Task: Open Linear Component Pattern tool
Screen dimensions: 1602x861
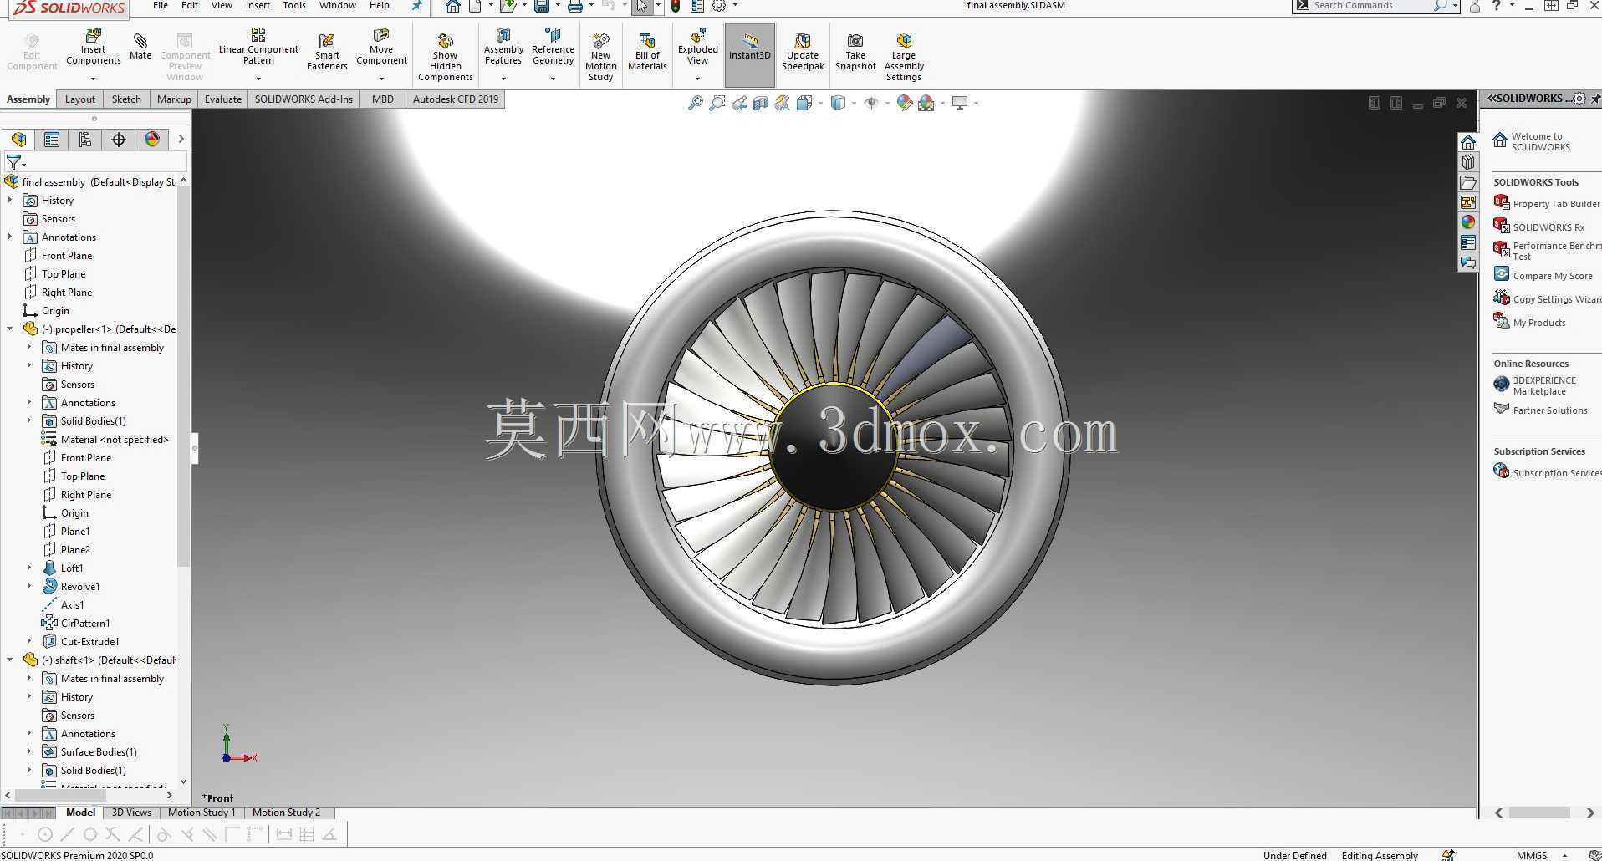Action: click(x=258, y=47)
